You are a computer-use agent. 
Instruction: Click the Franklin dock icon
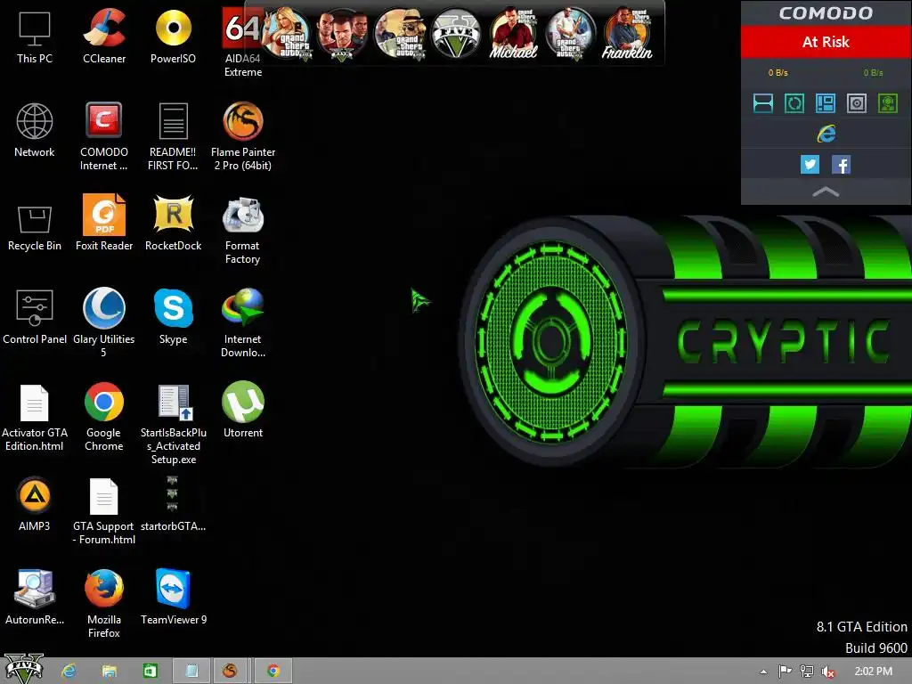click(x=627, y=33)
